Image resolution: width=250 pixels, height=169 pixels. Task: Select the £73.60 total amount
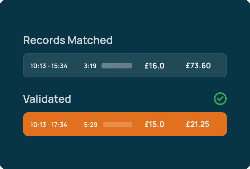(x=198, y=66)
